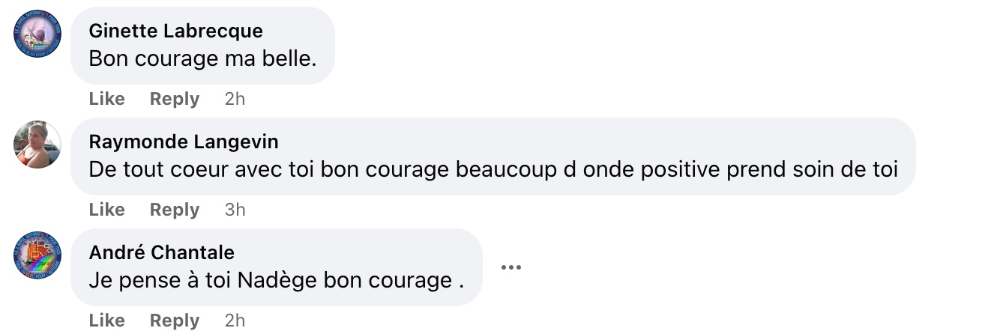1000x334 pixels.
Task: Open Raymonde Langevin's profile picture
Action: click(x=37, y=145)
